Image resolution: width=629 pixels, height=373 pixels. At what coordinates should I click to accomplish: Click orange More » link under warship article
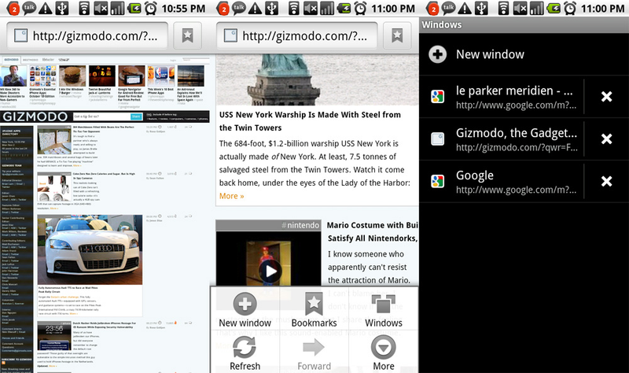[231, 196]
